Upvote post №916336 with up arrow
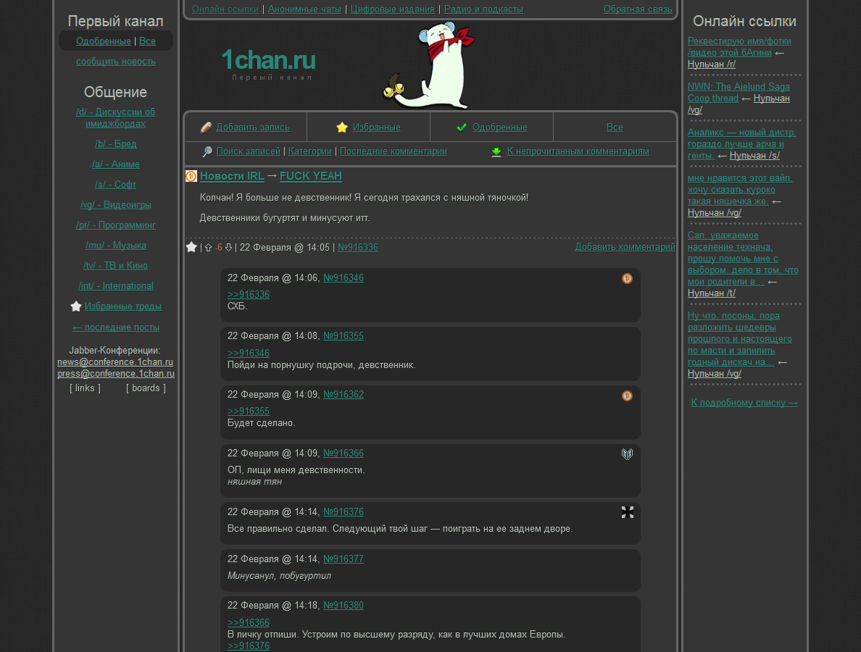 [208, 248]
